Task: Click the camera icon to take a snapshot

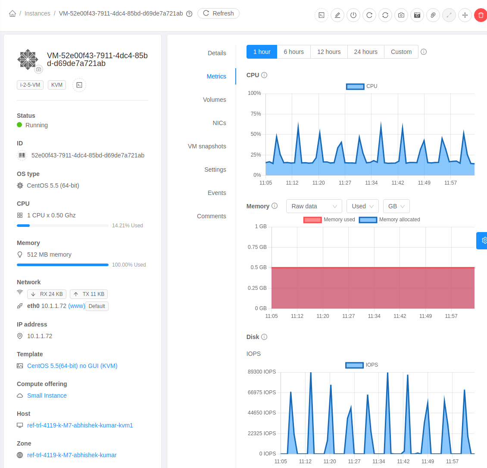Action: point(401,15)
